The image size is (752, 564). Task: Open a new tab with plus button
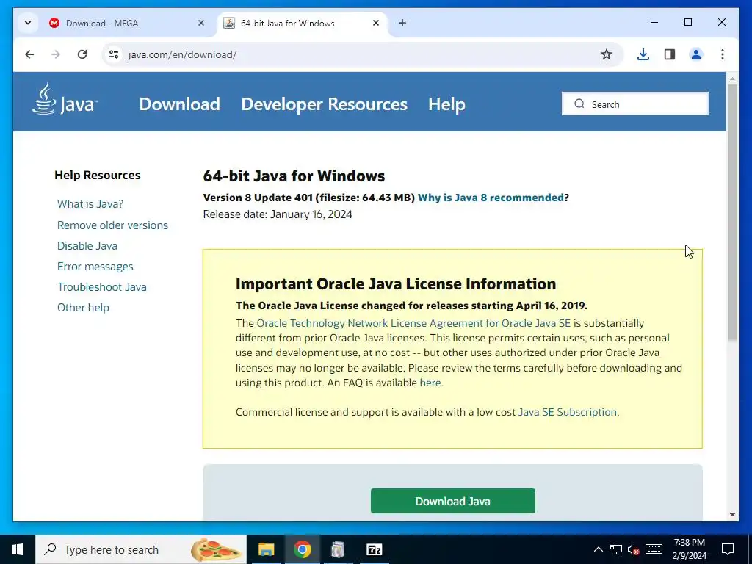click(x=402, y=23)
